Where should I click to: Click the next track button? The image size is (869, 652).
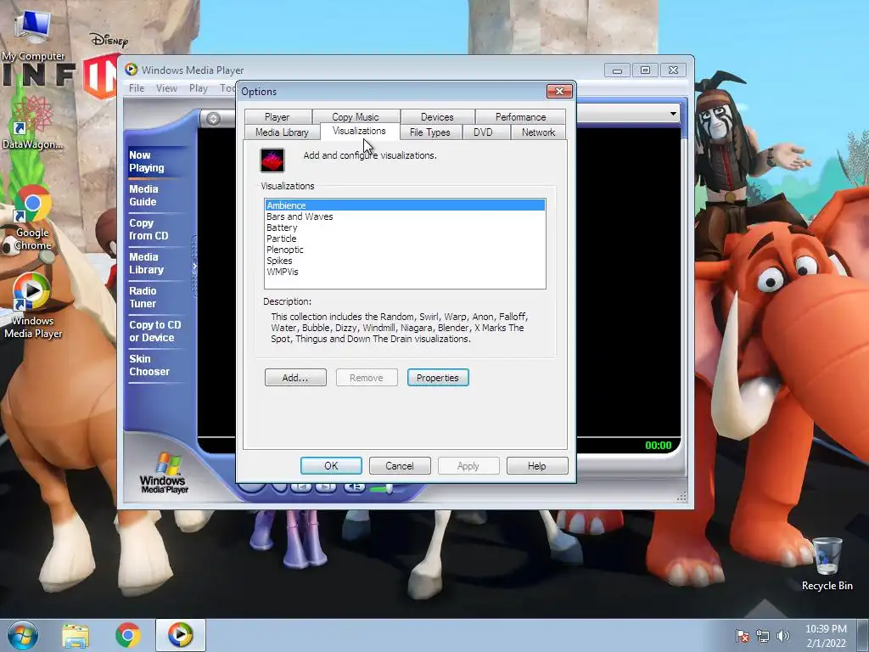(326, 487)
